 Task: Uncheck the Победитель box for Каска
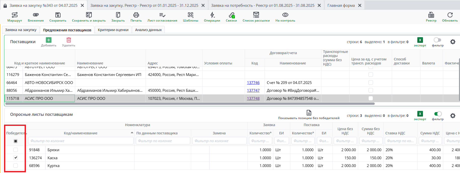click(x=16, y=158)
